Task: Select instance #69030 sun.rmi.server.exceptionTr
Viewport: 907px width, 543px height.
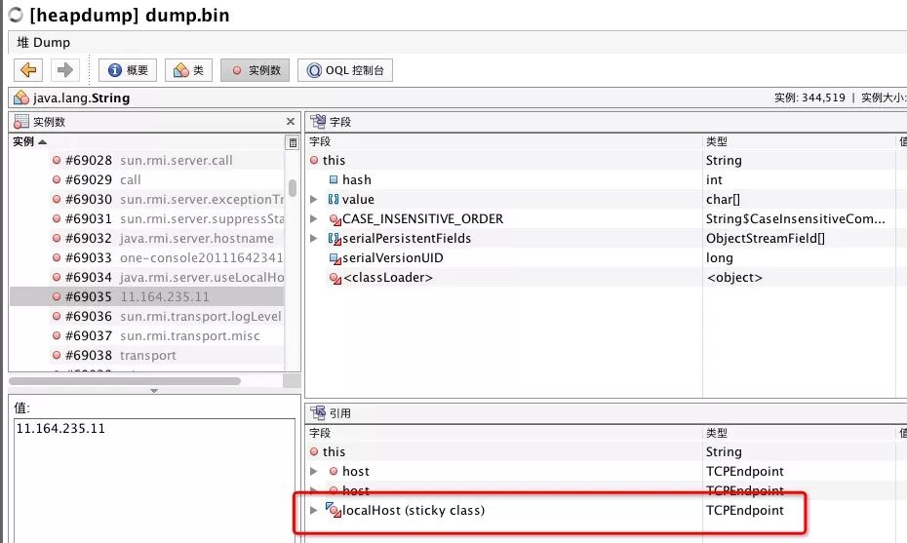Action: [147, 199]
